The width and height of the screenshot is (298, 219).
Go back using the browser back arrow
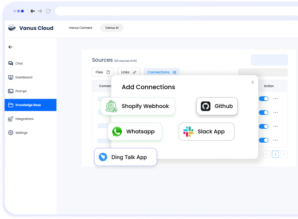click(x=33, y=11)
